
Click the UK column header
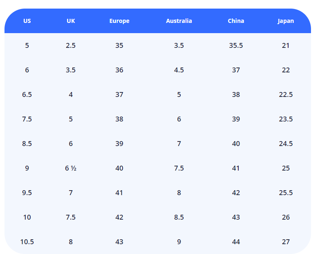point(71,21)
